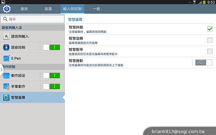This screenshot has height=135, width=216.
Task: Select the 動作設定 motion icon
Action: pos(6,75)
